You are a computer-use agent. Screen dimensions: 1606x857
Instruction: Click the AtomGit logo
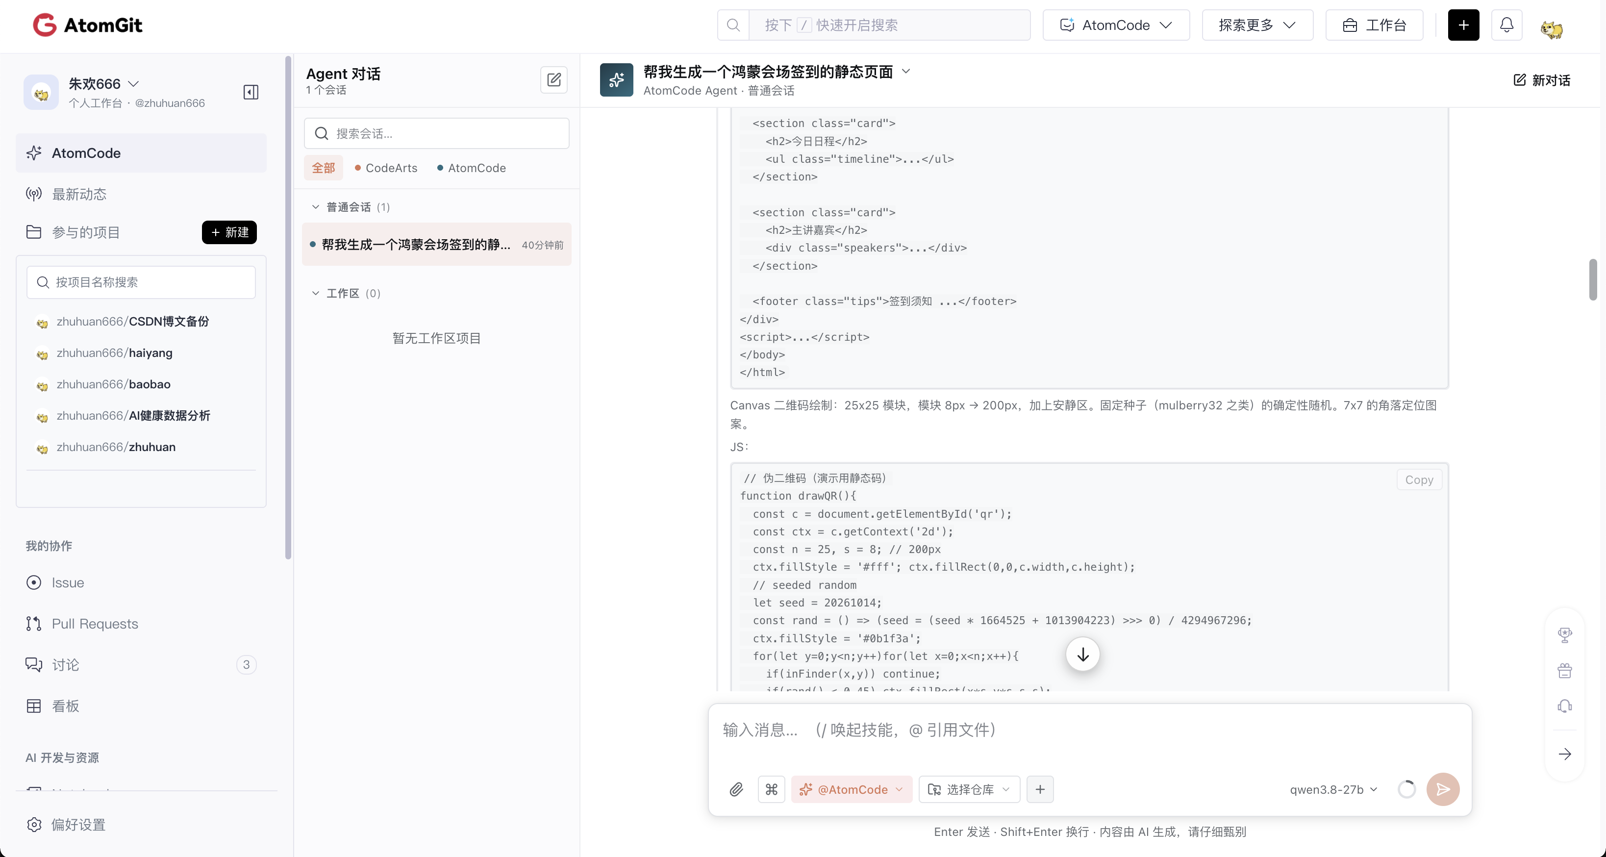click(87, 25)
